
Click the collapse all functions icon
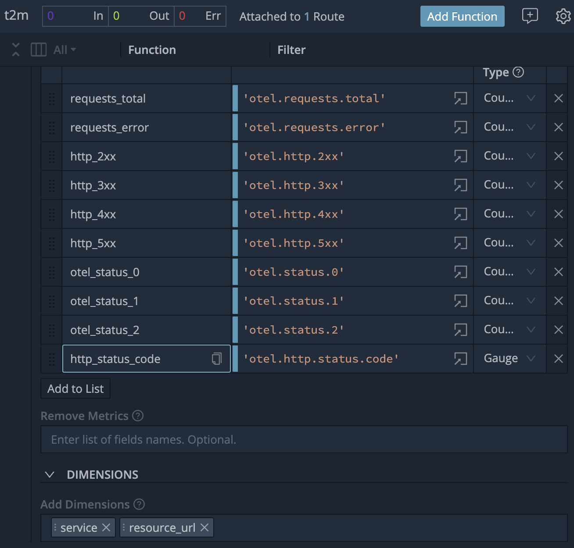16,50
